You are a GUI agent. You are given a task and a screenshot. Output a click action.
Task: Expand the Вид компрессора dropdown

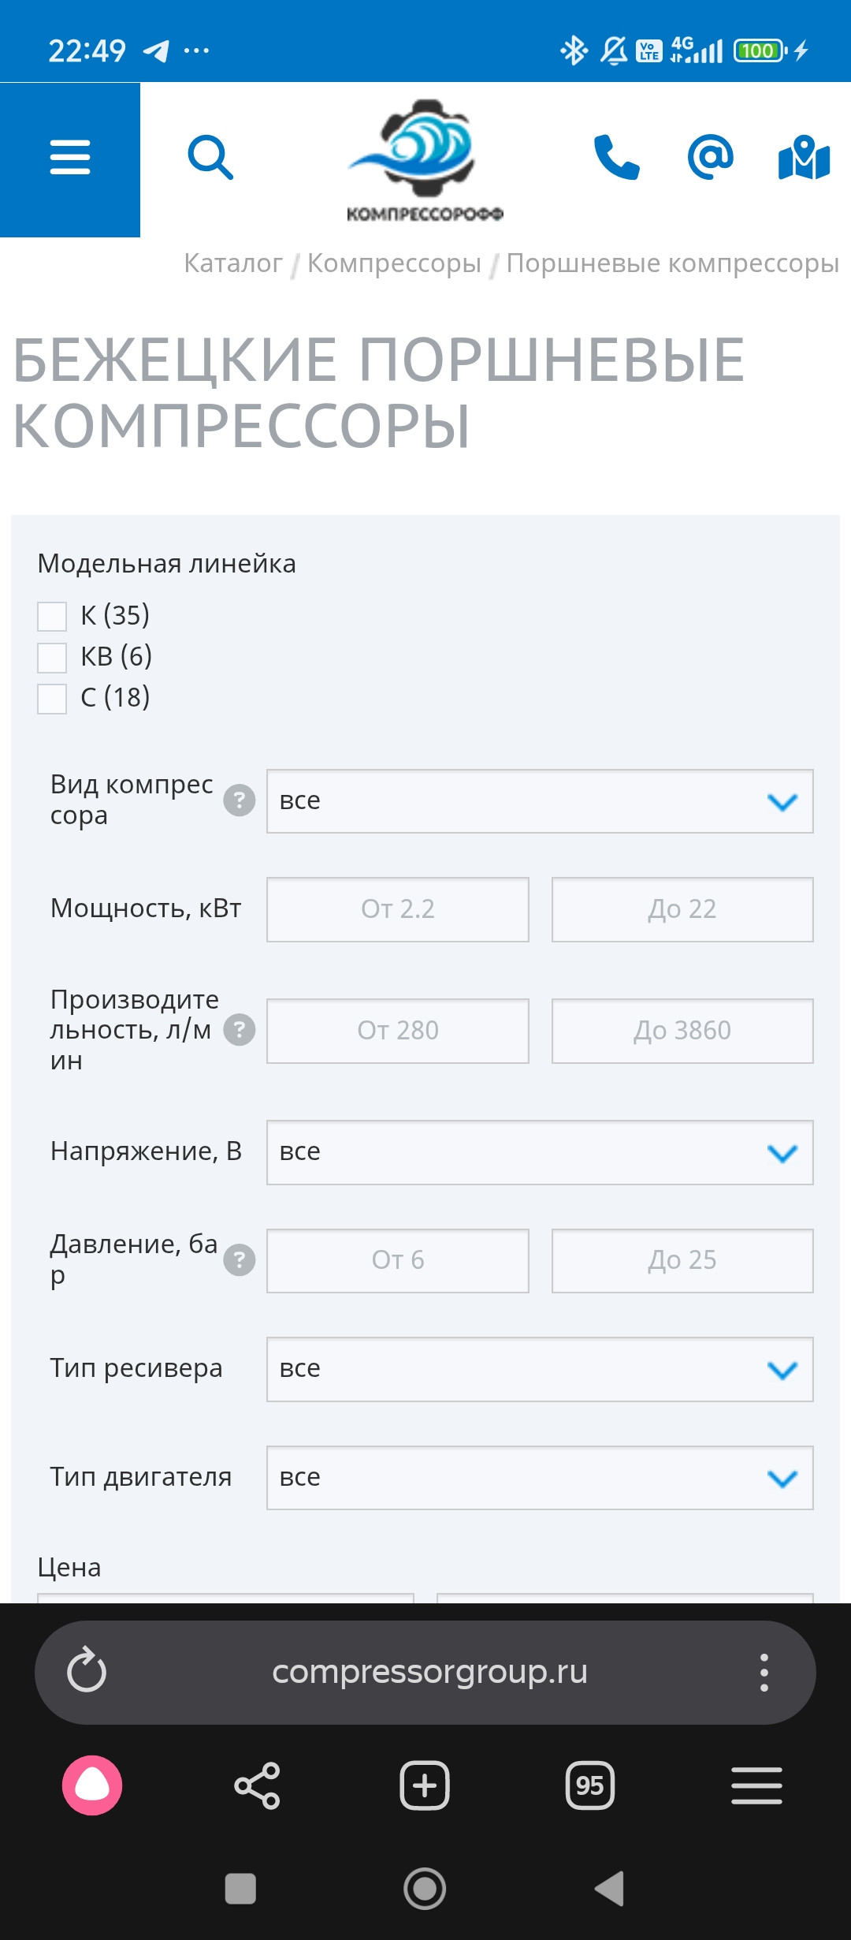click(540, 801)
